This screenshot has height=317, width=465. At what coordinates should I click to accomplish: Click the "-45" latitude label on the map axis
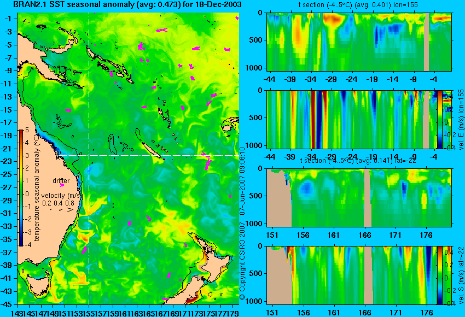point(6,304)
